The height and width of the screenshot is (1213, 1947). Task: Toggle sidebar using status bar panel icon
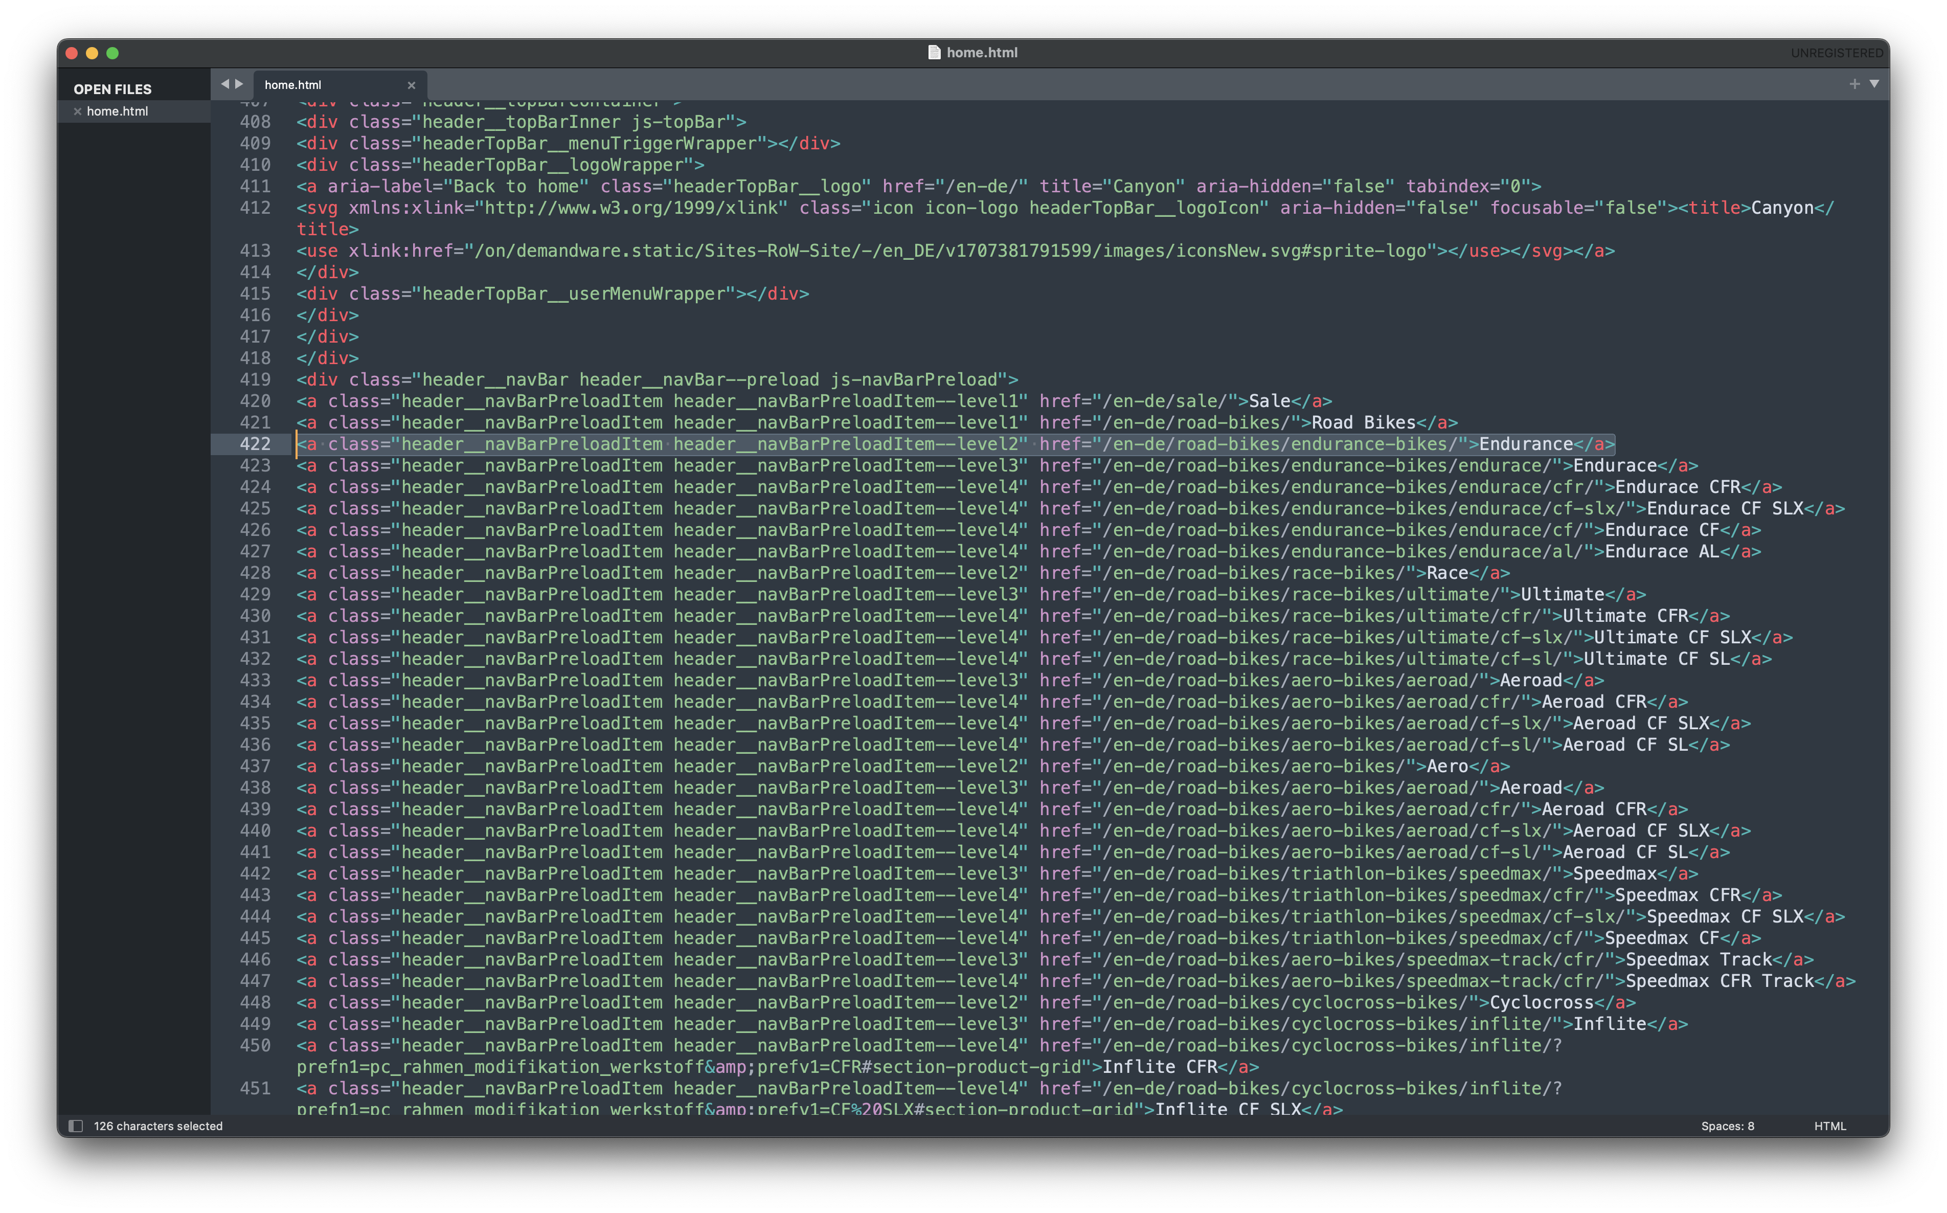[x=76, y=1126]
